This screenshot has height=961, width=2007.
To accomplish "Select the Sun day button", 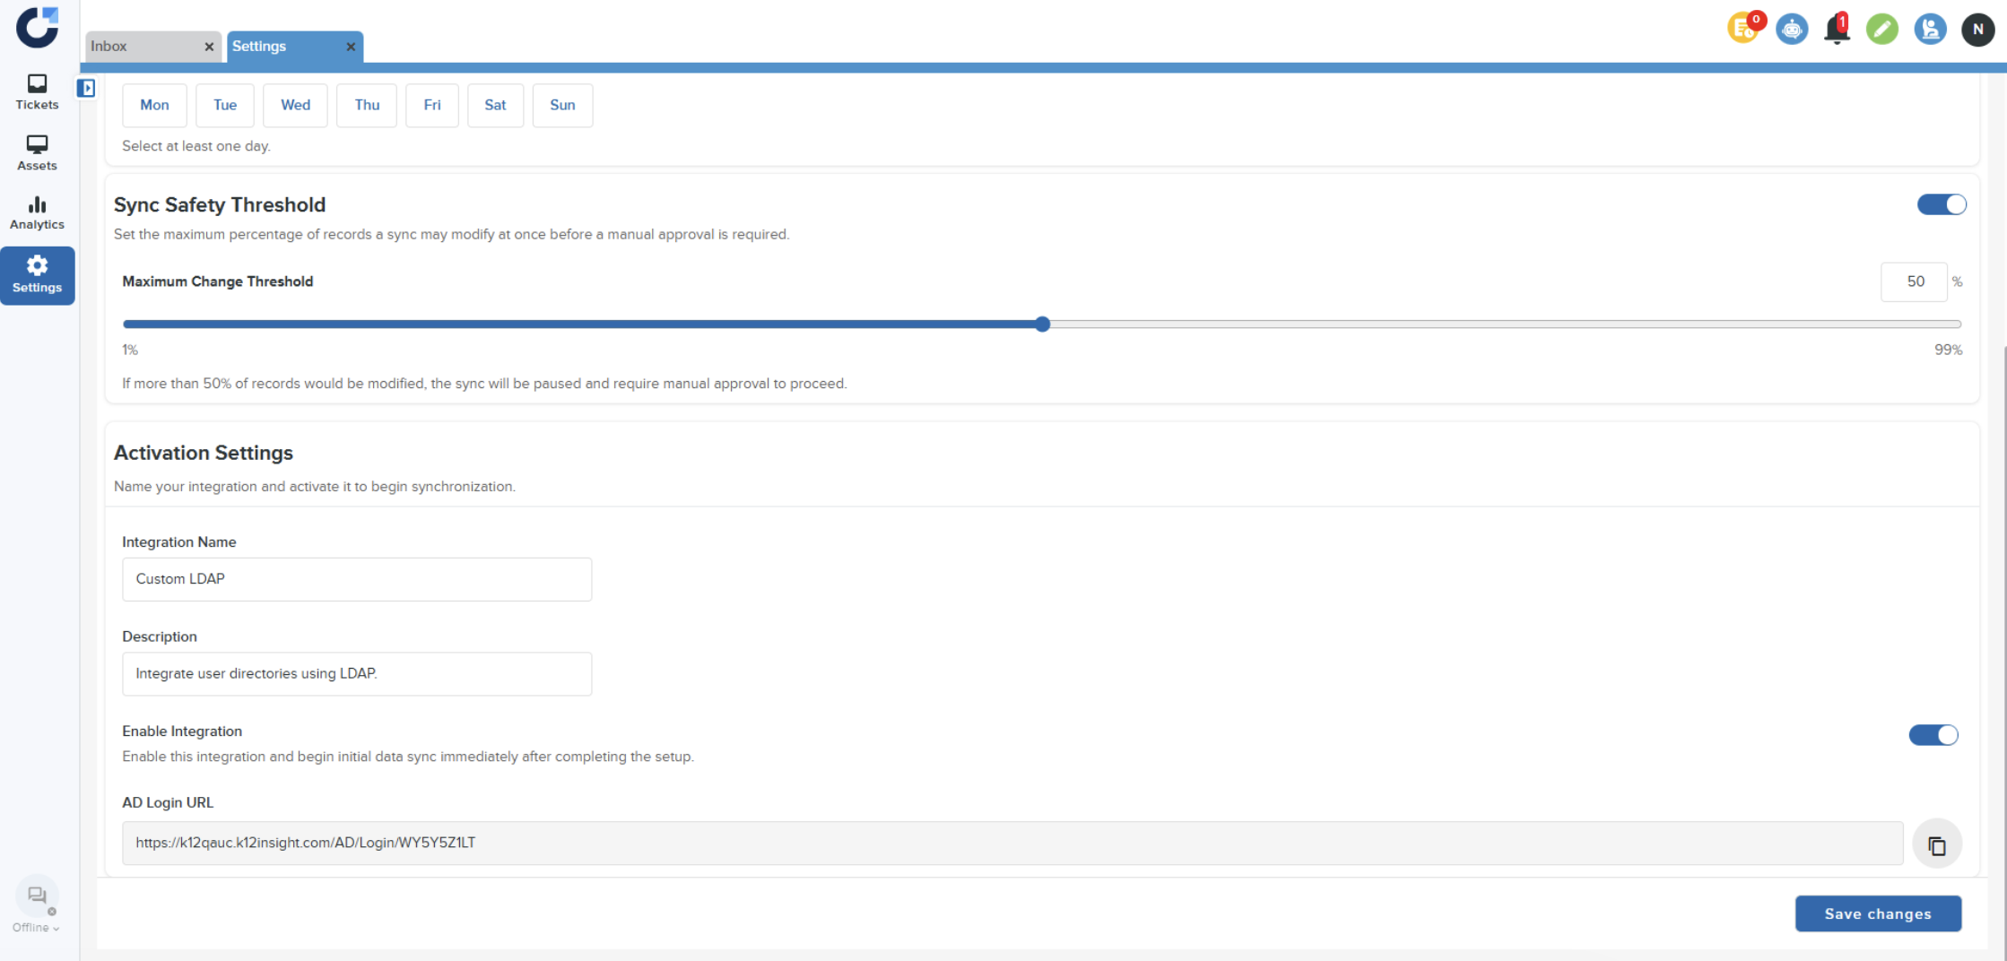I will pyautogui.click(x=562, y=105).
